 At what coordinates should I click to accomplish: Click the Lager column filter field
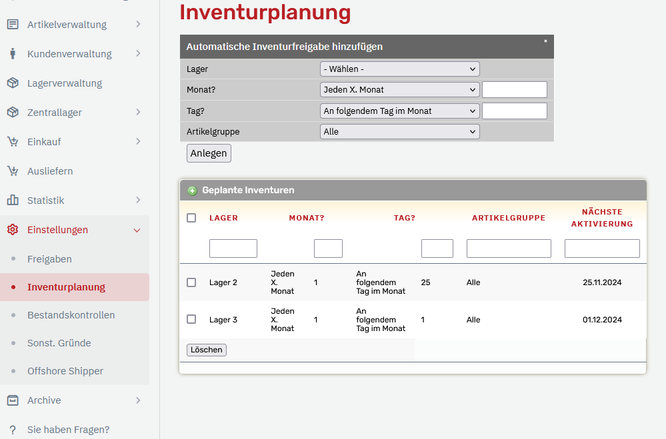coord(233,248)
